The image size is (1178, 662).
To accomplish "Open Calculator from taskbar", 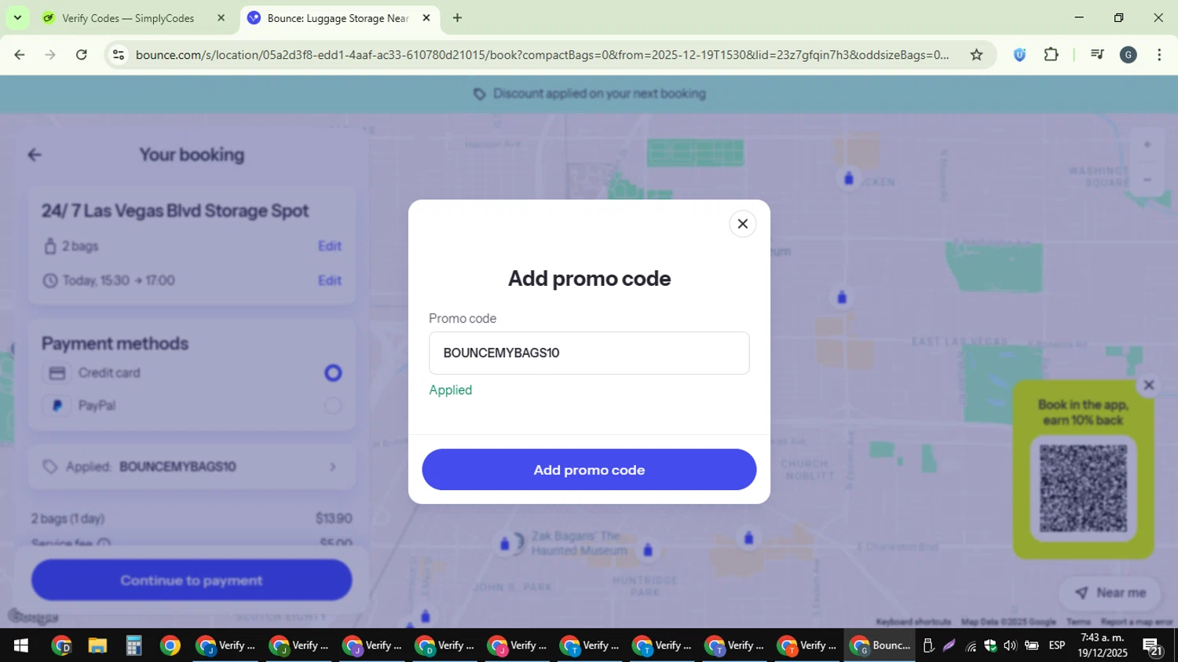I will tap(134, 646).
